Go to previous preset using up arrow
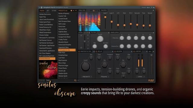This screenshot has width=193, height=108. pyautogui.click(x=74, y=11)
